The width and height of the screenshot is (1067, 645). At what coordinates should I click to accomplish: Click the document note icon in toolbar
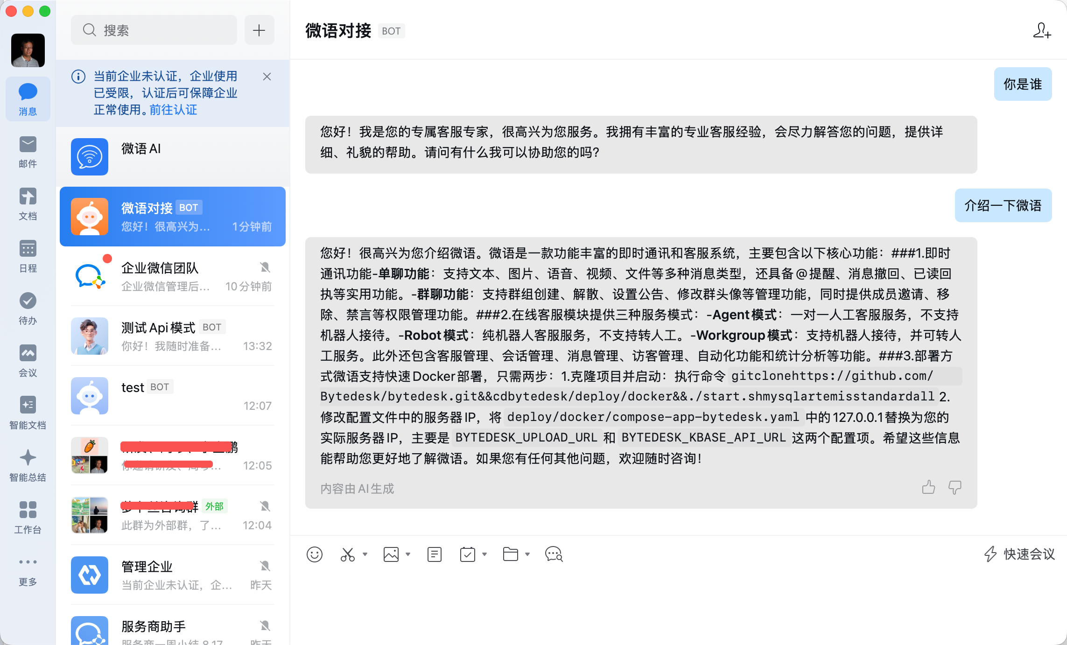click(435, 554)
